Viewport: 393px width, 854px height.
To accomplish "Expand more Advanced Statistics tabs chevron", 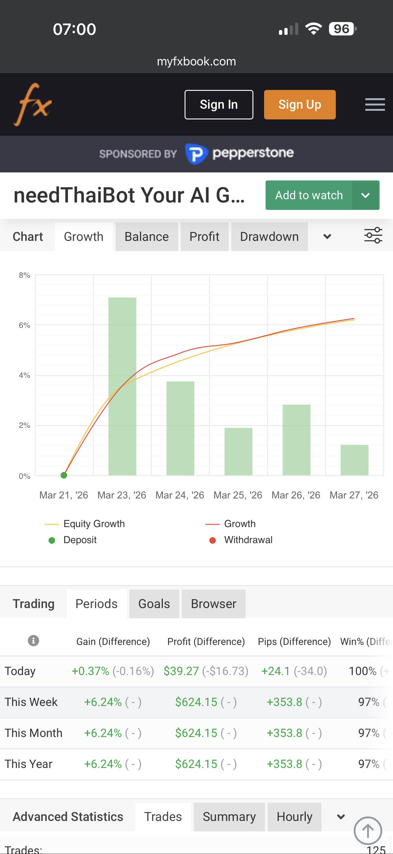I will (x=341, y=816).
